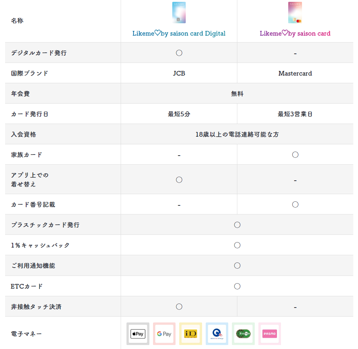Click the 名称 row label

17,21
